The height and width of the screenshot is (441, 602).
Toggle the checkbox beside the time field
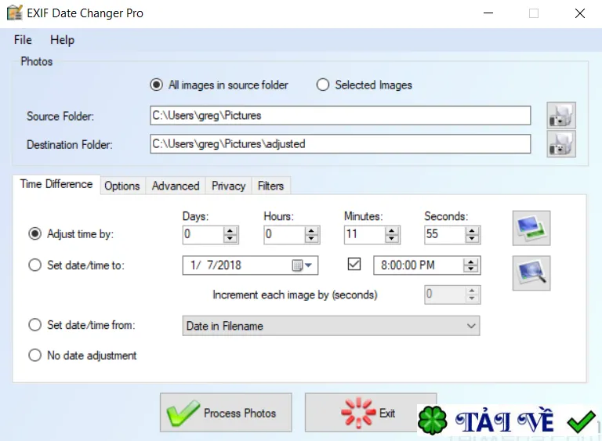pos(354,264)
